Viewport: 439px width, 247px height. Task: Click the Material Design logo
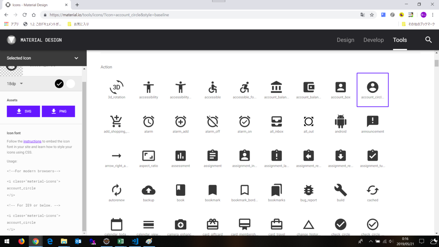tap(11, 40)
